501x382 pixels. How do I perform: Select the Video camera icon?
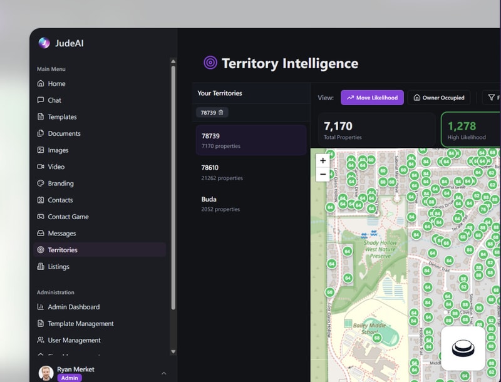click(x=41, y=167)
